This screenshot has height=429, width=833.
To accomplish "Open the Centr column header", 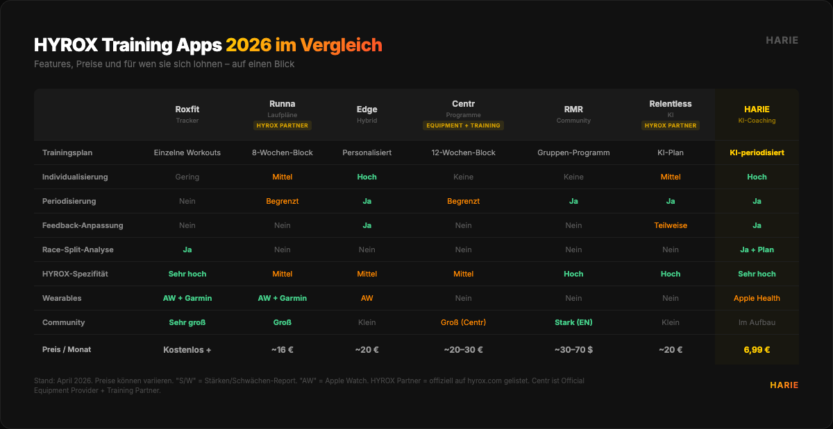I will tap(463, 104).
